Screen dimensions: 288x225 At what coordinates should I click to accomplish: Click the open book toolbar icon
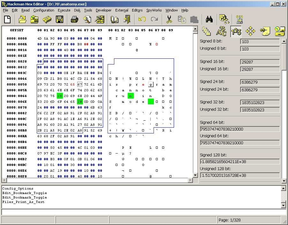(x=115, y=19)
